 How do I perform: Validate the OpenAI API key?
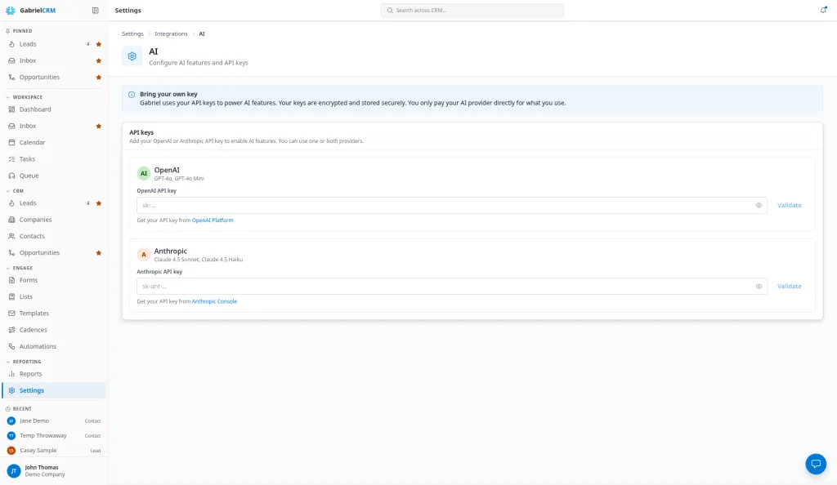tap(789, 205)
